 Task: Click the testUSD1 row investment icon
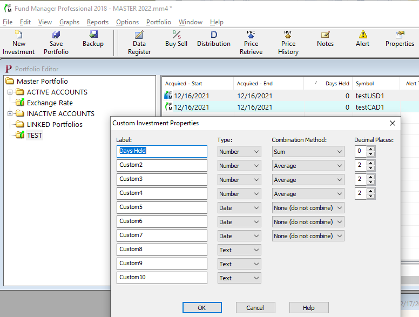coord(168,95)
